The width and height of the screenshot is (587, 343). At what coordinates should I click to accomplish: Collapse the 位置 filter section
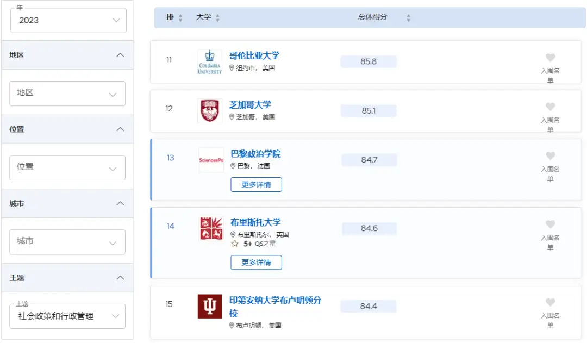pyautogui.click(x=120, y=129)
